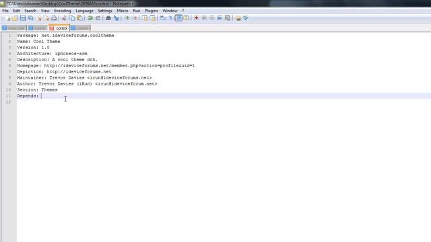The image size is (431, 242).
Task: Create a new document with the New icon
Action: tap(7, 18)
